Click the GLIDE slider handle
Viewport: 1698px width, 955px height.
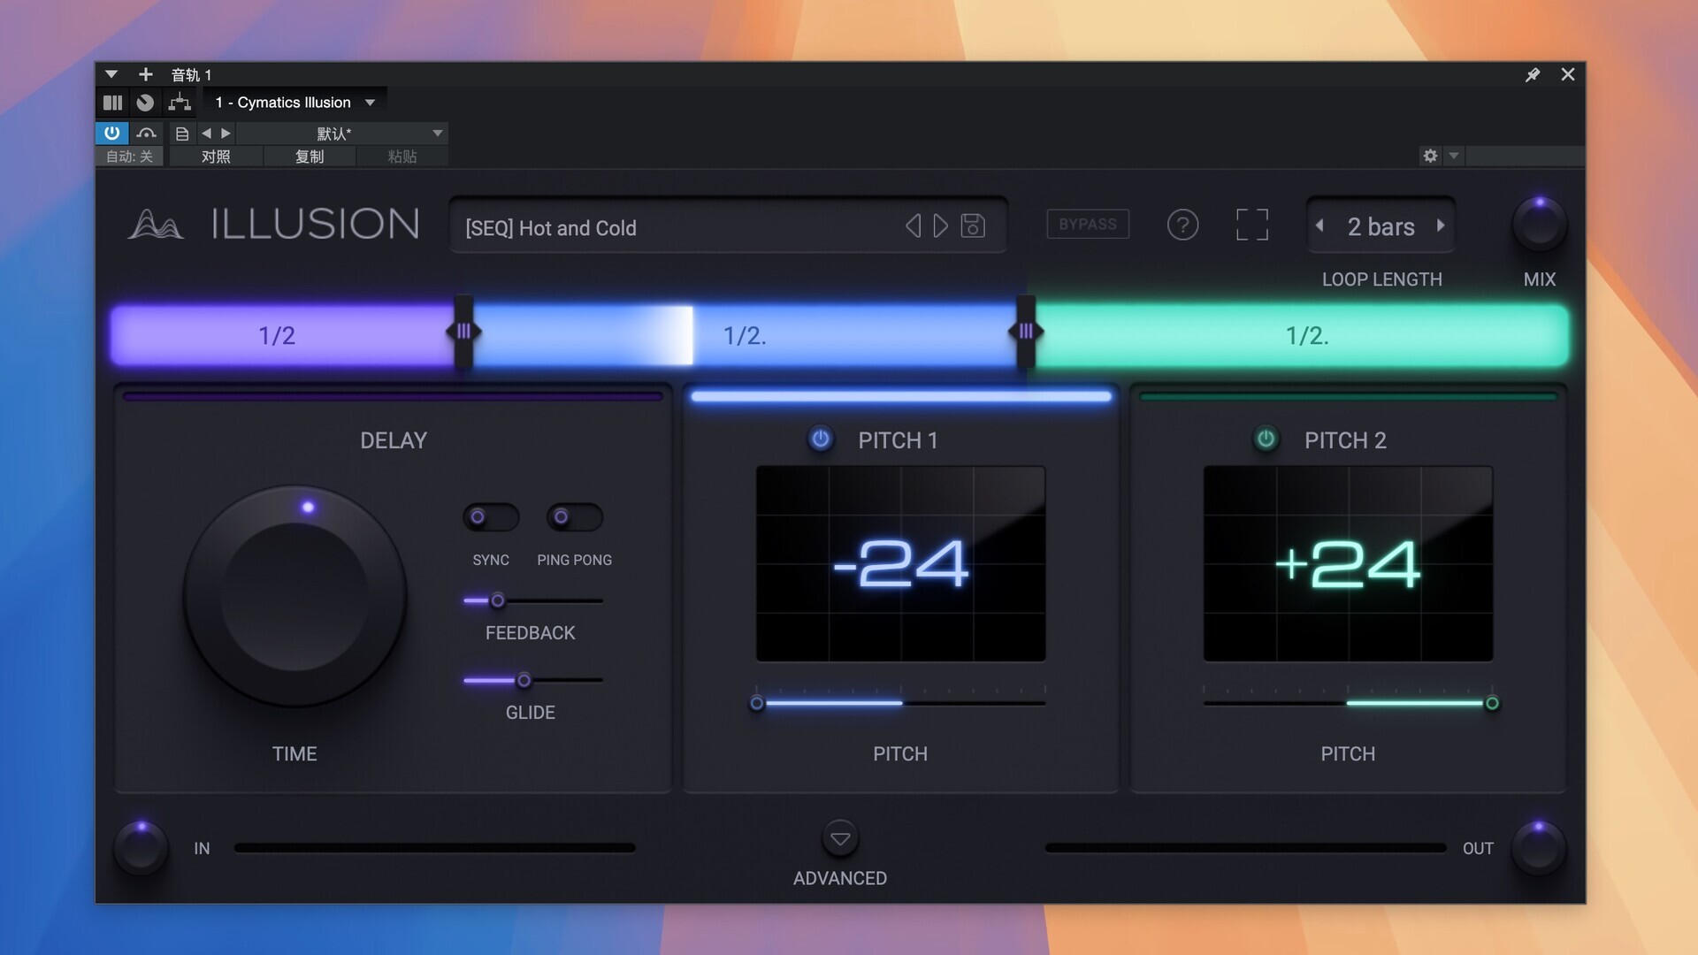[524, 680]
